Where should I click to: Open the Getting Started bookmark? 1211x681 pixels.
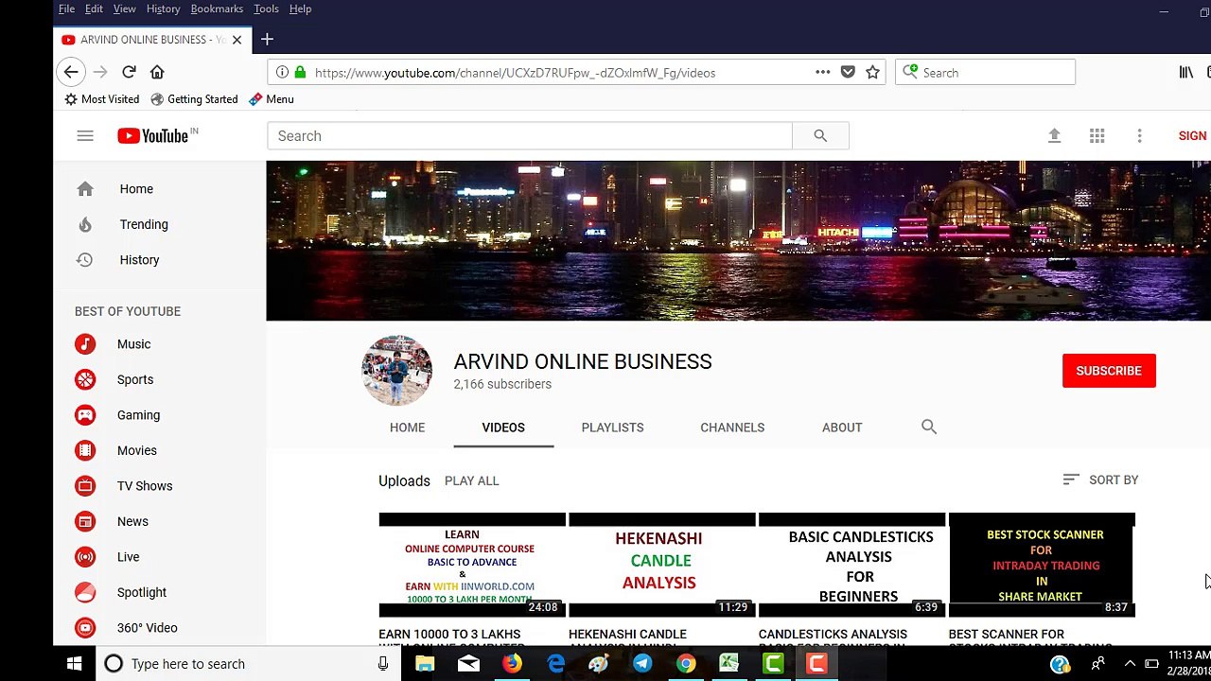point(194,99)
